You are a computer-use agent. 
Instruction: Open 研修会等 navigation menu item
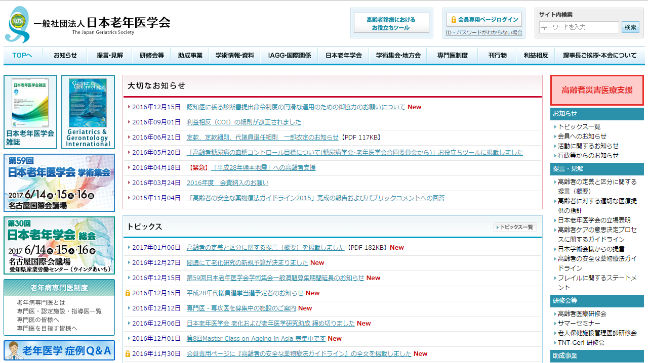point(152,56)
